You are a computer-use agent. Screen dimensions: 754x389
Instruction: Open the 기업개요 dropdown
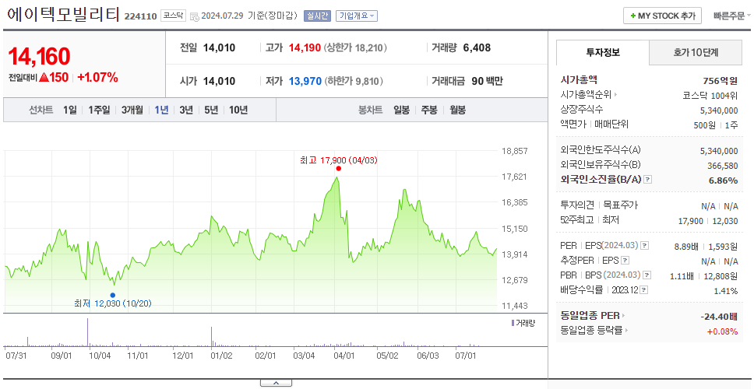(x=356, y=16)
